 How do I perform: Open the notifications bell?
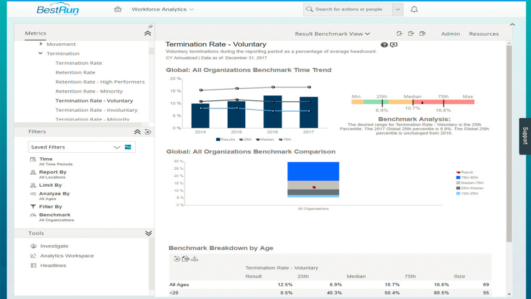tap(414, 9)
